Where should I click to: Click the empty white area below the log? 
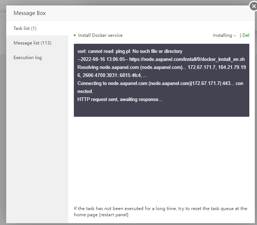pyautogui.click(x=161, y=160)
